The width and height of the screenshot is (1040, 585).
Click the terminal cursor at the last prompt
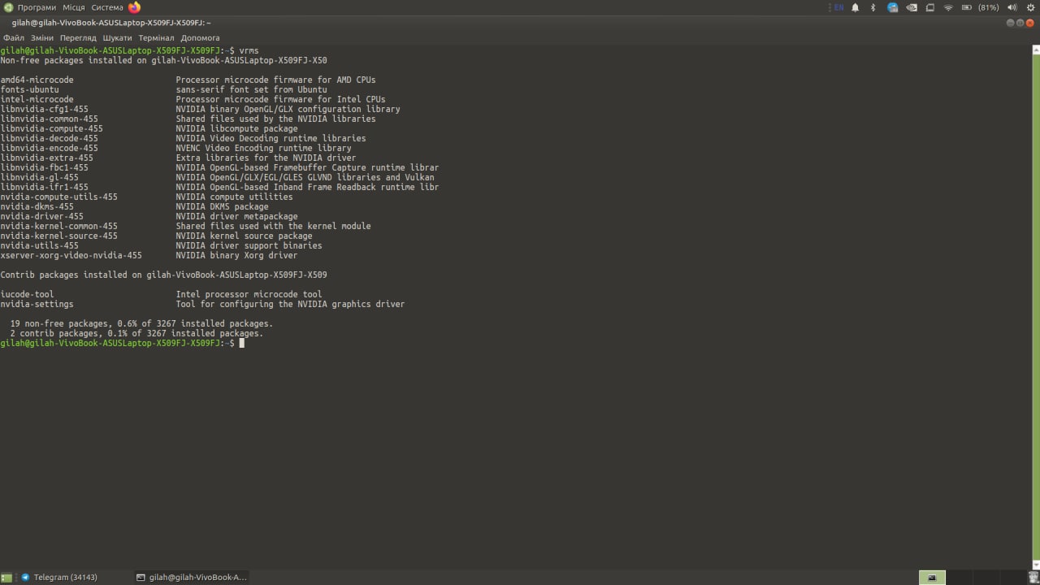[x=241, y=343]
